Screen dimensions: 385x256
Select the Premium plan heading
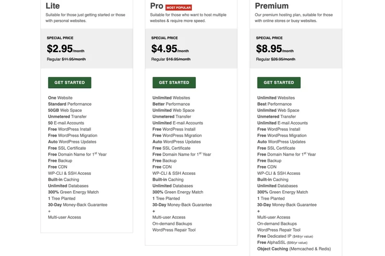click(271, 6)
